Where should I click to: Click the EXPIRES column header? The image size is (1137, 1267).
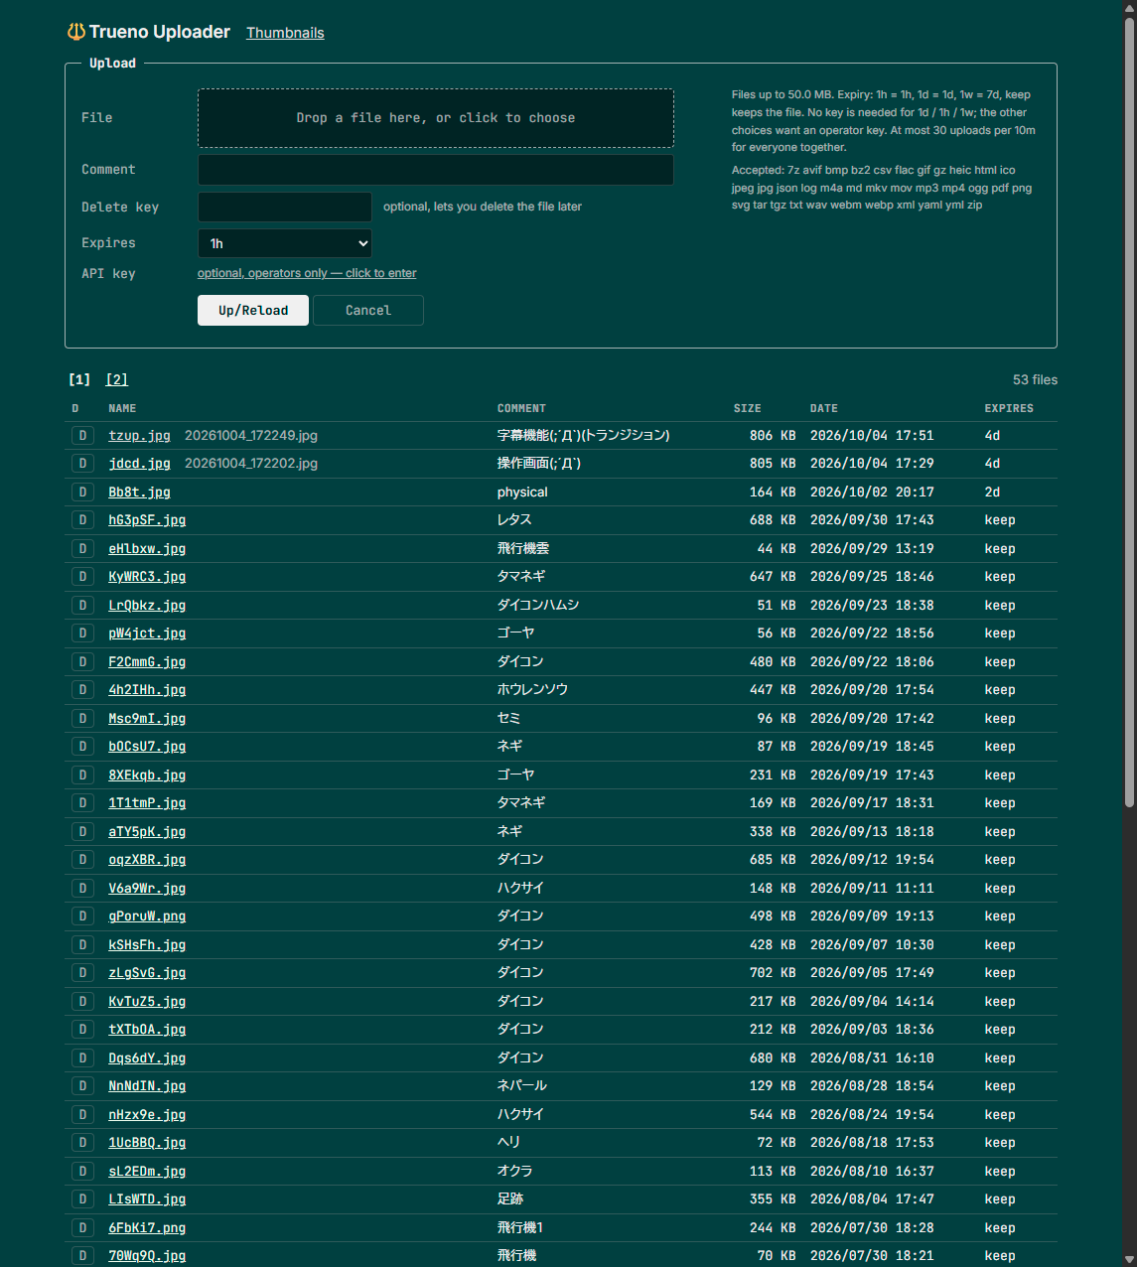click(x=1009, y=408)
